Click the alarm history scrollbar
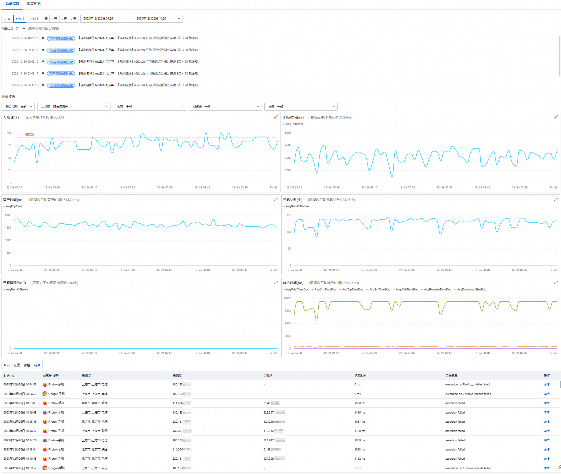The width and height of the screenshot is (561, 474). [x=560, y=56]
